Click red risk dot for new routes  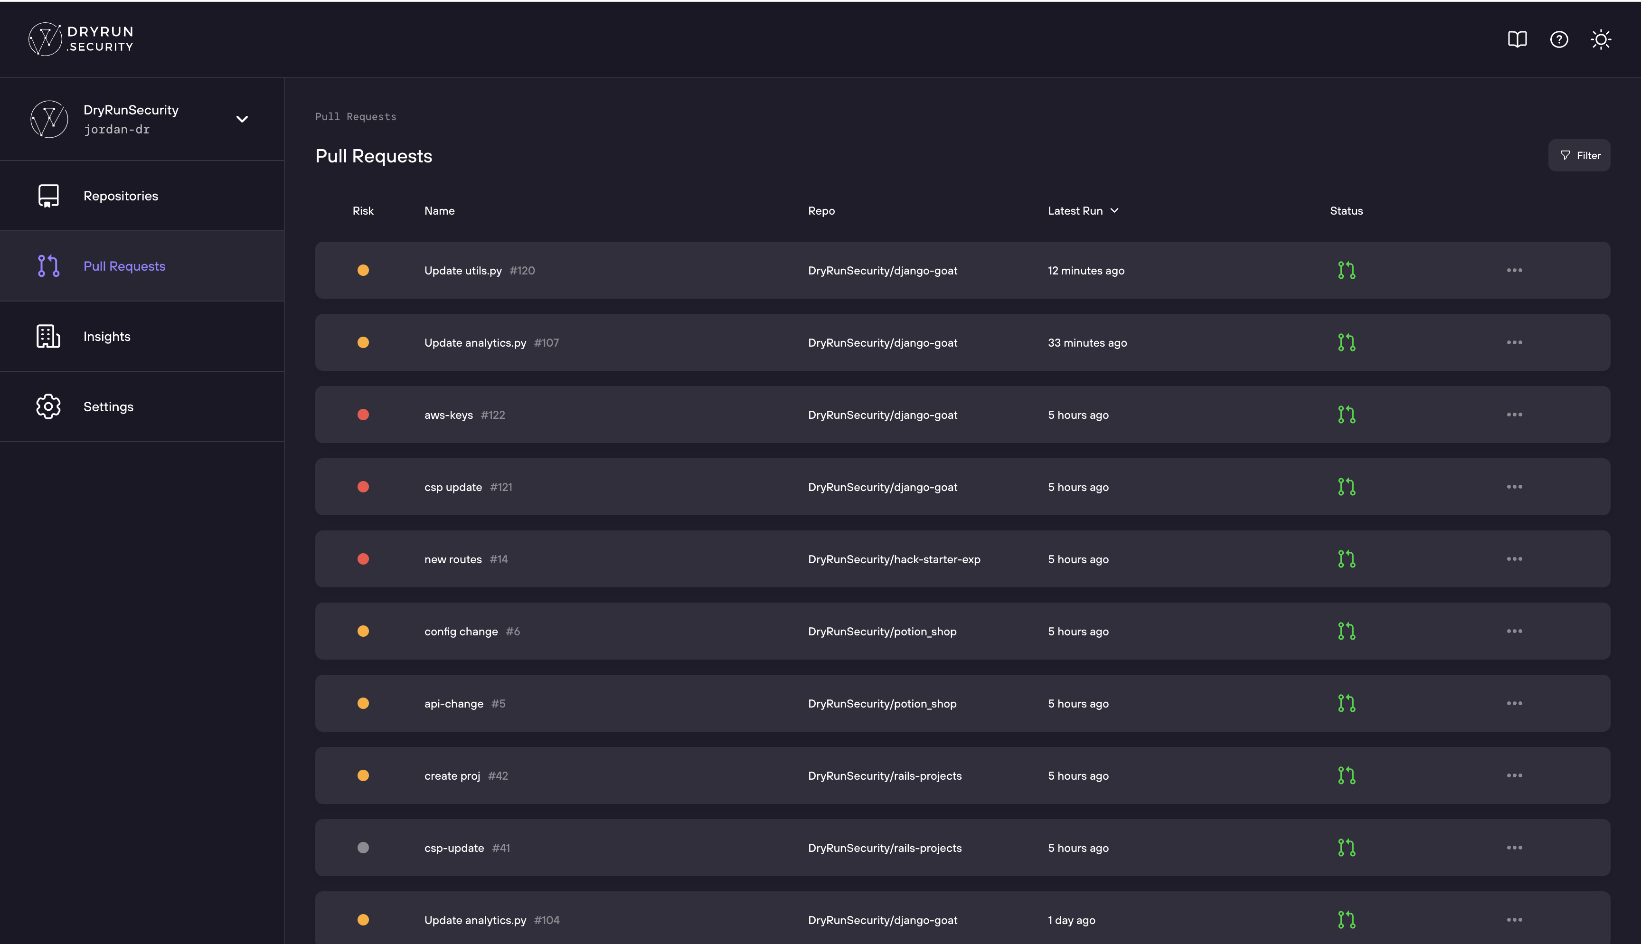pyautogui.click(x=363, y=559)
